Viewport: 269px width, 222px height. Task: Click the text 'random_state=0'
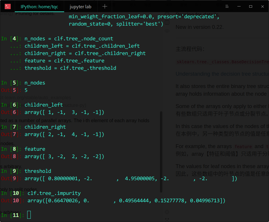pyautogui.click(x=90, y=24)
